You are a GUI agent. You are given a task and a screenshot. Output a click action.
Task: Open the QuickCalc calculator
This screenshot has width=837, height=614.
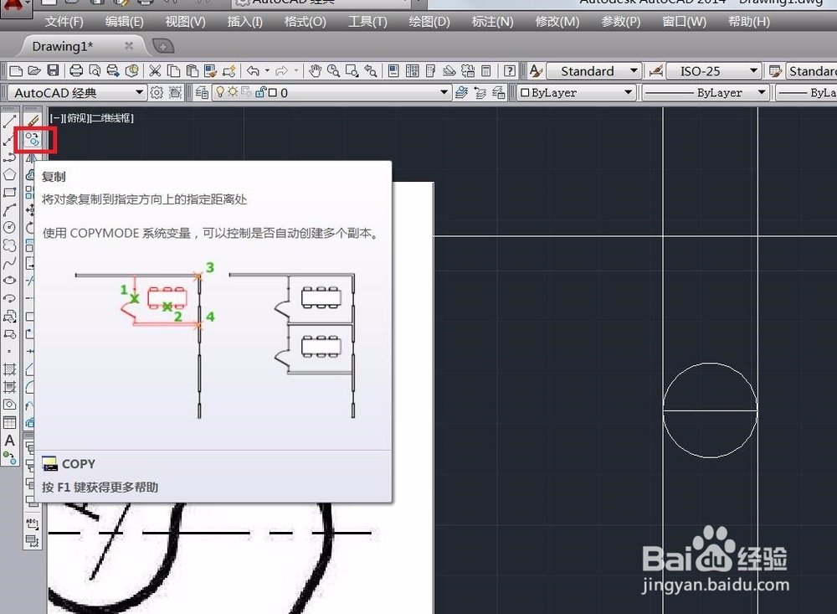[x=485, y=70]
